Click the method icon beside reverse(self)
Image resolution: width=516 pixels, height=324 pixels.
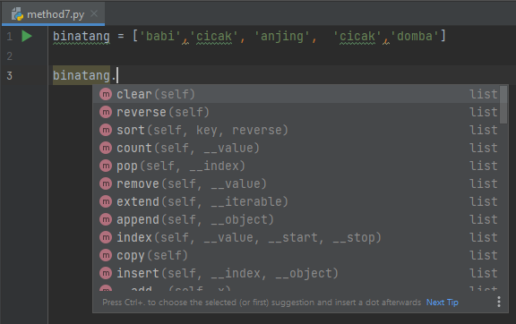[106, 113]
